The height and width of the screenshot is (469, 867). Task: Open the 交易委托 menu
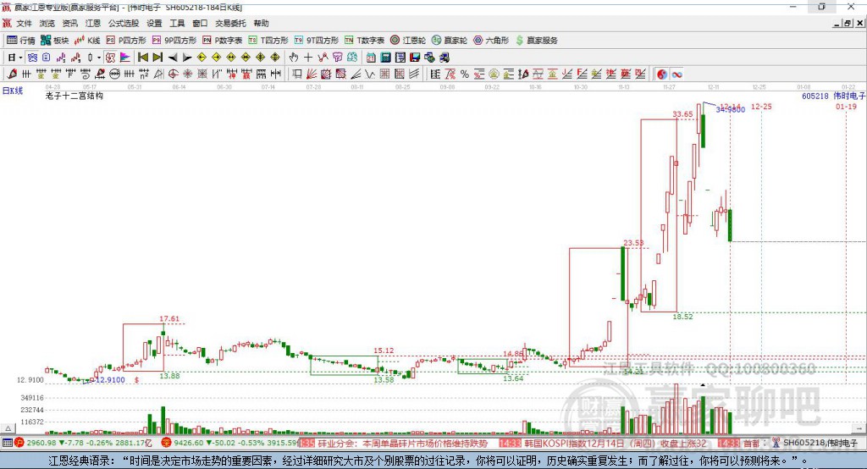[230, 23]
